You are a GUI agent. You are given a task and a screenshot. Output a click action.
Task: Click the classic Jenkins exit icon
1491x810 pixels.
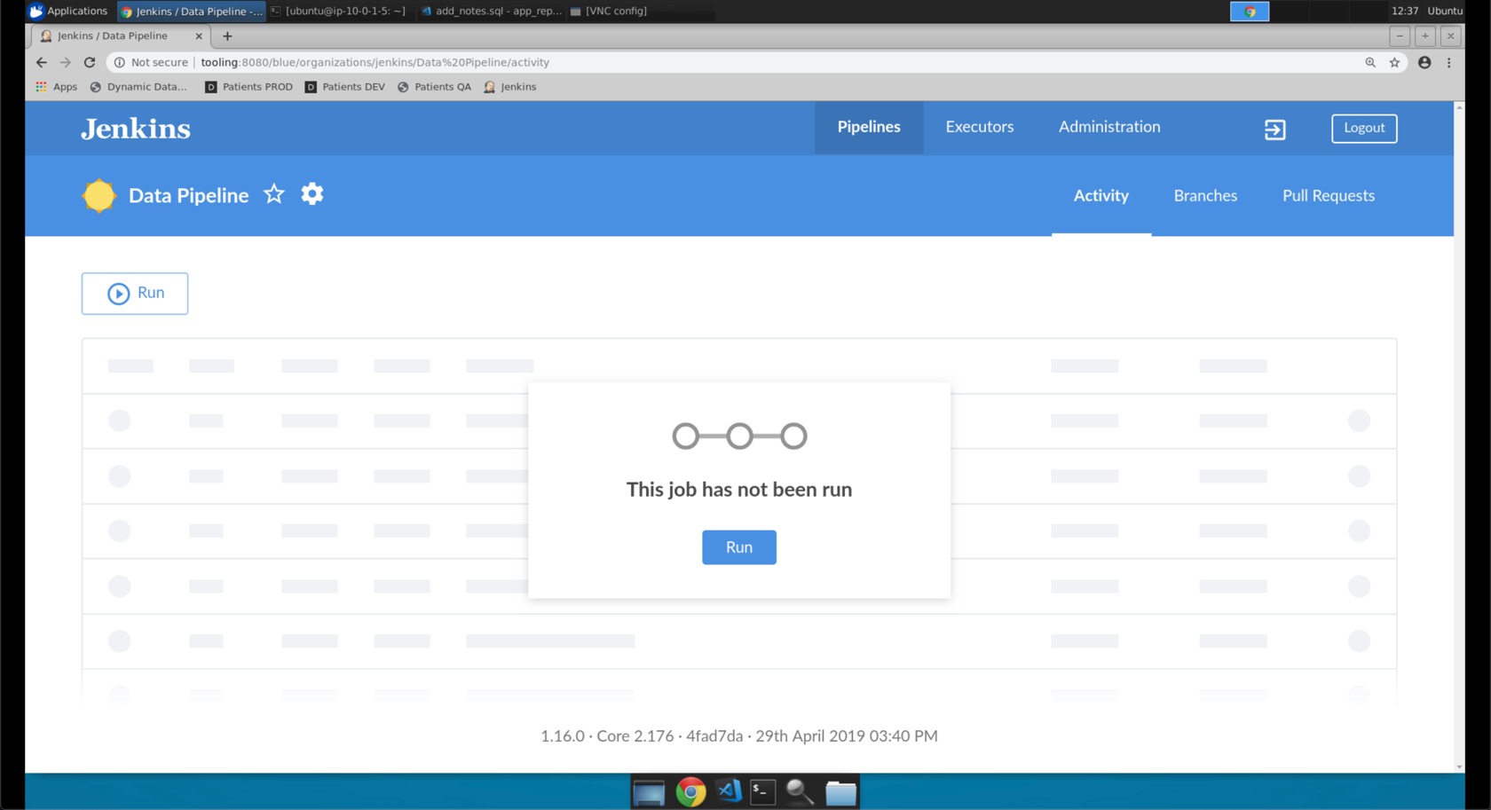point(1274,130)
